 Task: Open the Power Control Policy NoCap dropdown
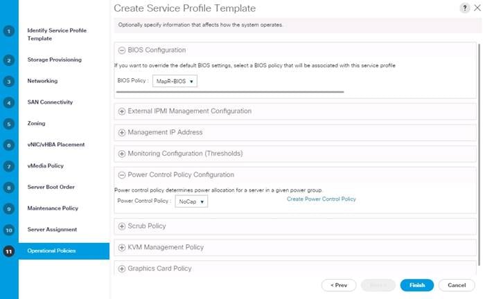[x=191, y=201]
